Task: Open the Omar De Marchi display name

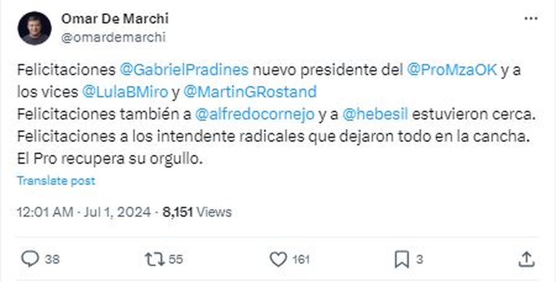Action: [114, 19]
